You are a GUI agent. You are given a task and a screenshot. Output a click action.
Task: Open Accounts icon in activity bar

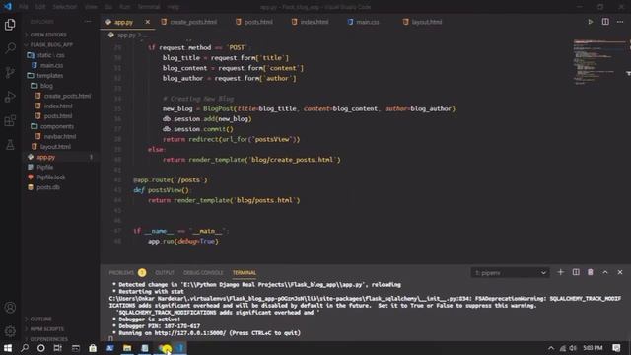(x=10, y=308)
